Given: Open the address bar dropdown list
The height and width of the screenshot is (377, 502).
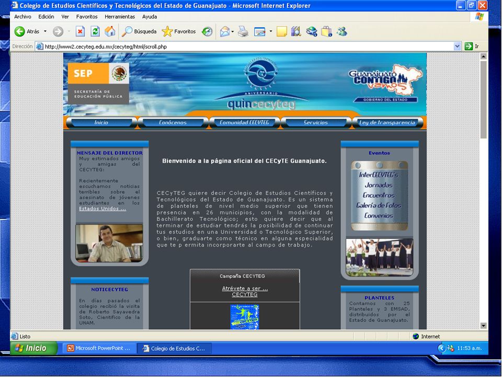Looking at the screenshot, I should click(457, 47).
